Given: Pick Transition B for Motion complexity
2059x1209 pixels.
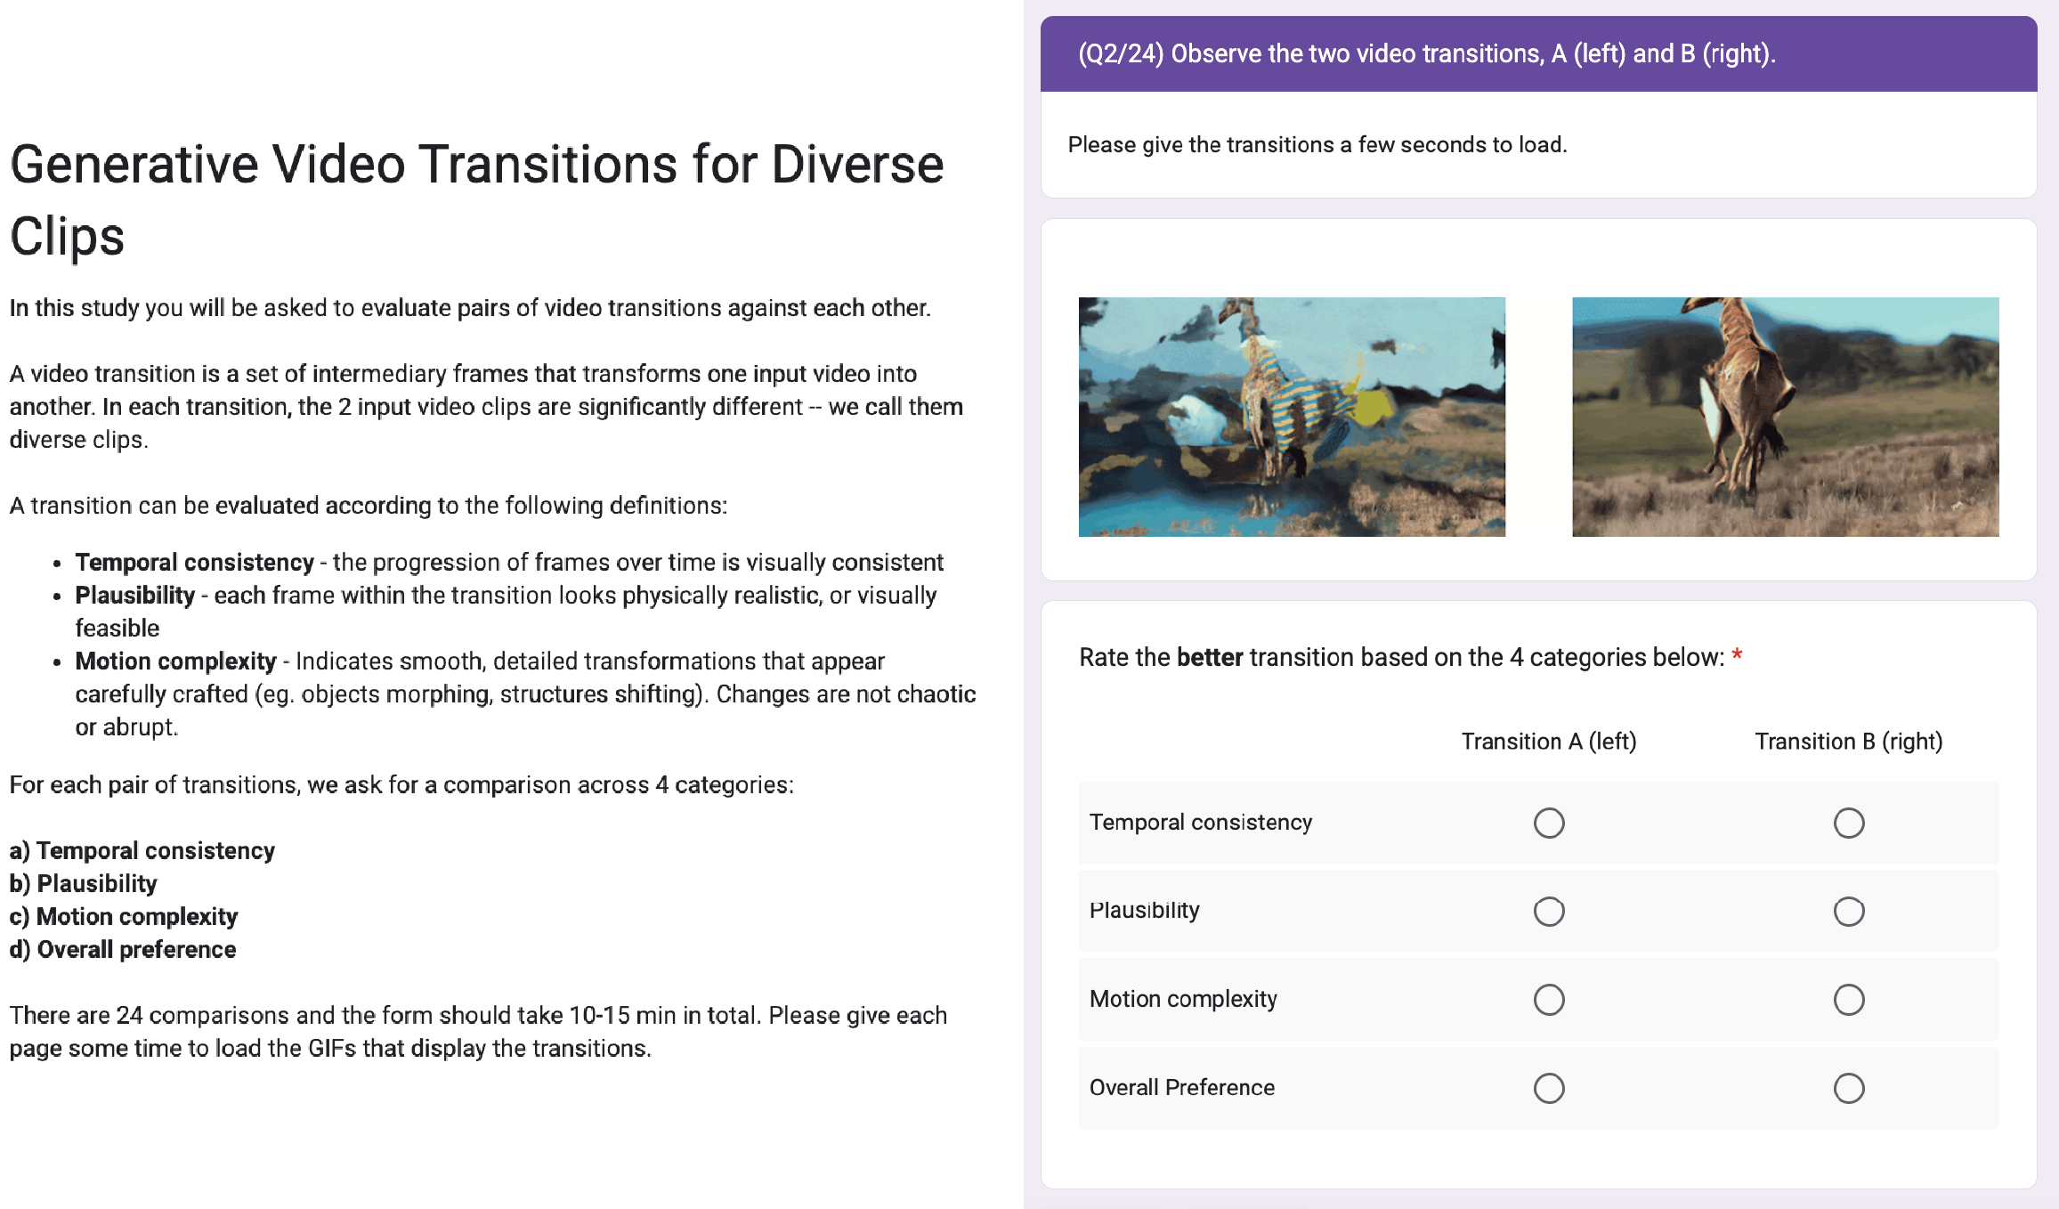Looking at the screenshot, I should coord(1848,999).
